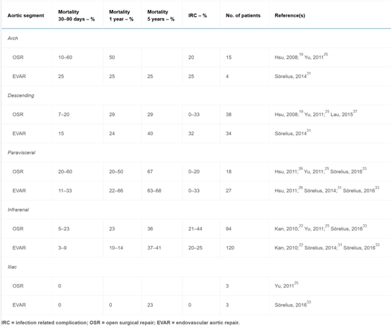Select the Mortality 30–90 days column header
The image size is (391, 326).
[x=77, y=15]
